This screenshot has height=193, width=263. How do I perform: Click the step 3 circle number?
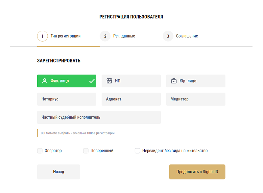[x=168, y=36]
